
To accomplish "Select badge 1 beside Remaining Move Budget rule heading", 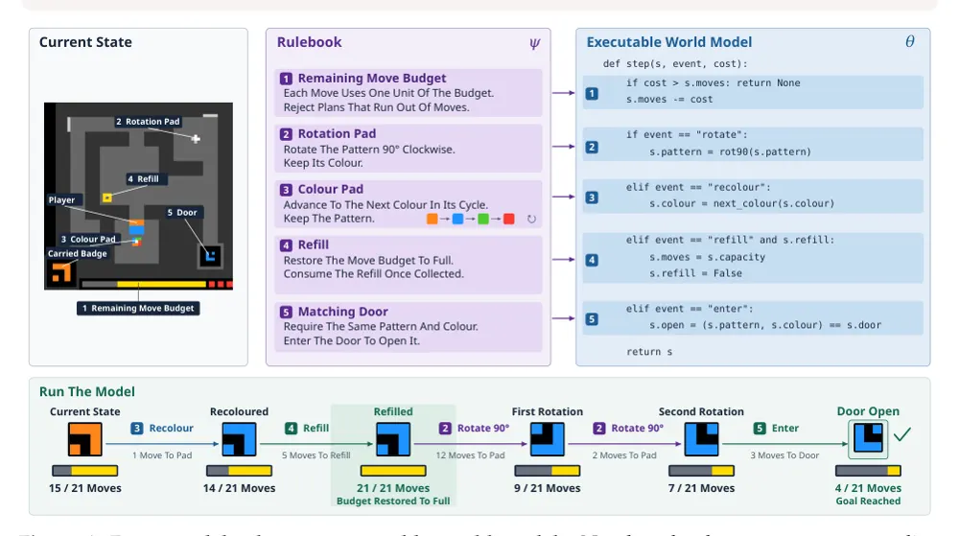I will pos(286,79).
